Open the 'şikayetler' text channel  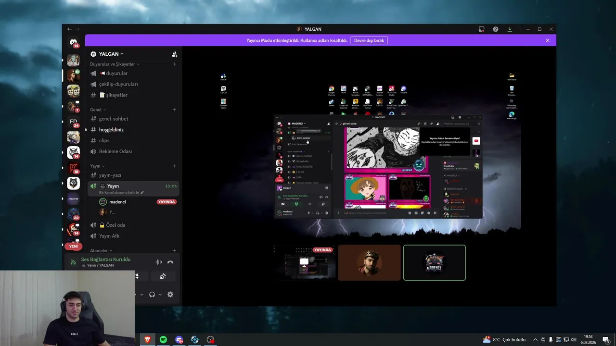(133, 95)
